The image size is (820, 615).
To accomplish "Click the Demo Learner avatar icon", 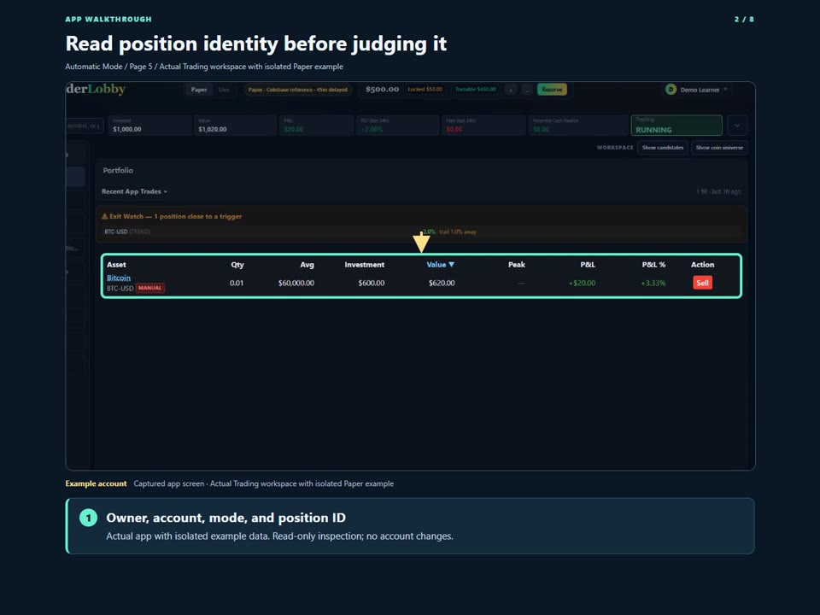I will tap(671, 90).
